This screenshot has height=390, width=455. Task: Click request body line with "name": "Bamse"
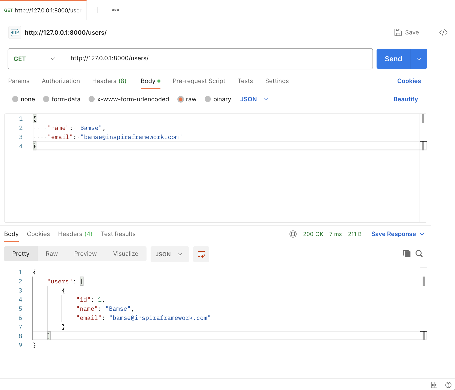point(76,128)
